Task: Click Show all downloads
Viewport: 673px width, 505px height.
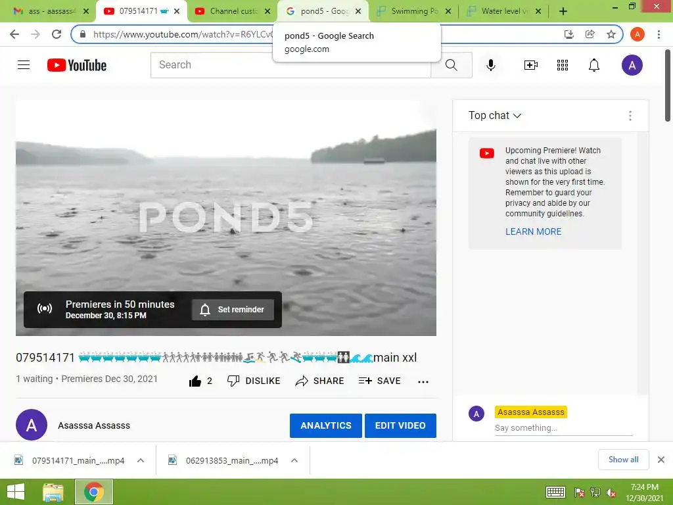Action: [623, 460]
